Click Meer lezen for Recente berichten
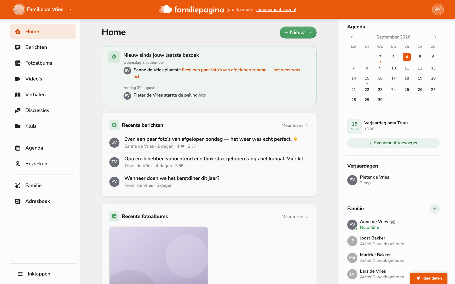Viewport: 455px width, 284px height. coord(295,125)
